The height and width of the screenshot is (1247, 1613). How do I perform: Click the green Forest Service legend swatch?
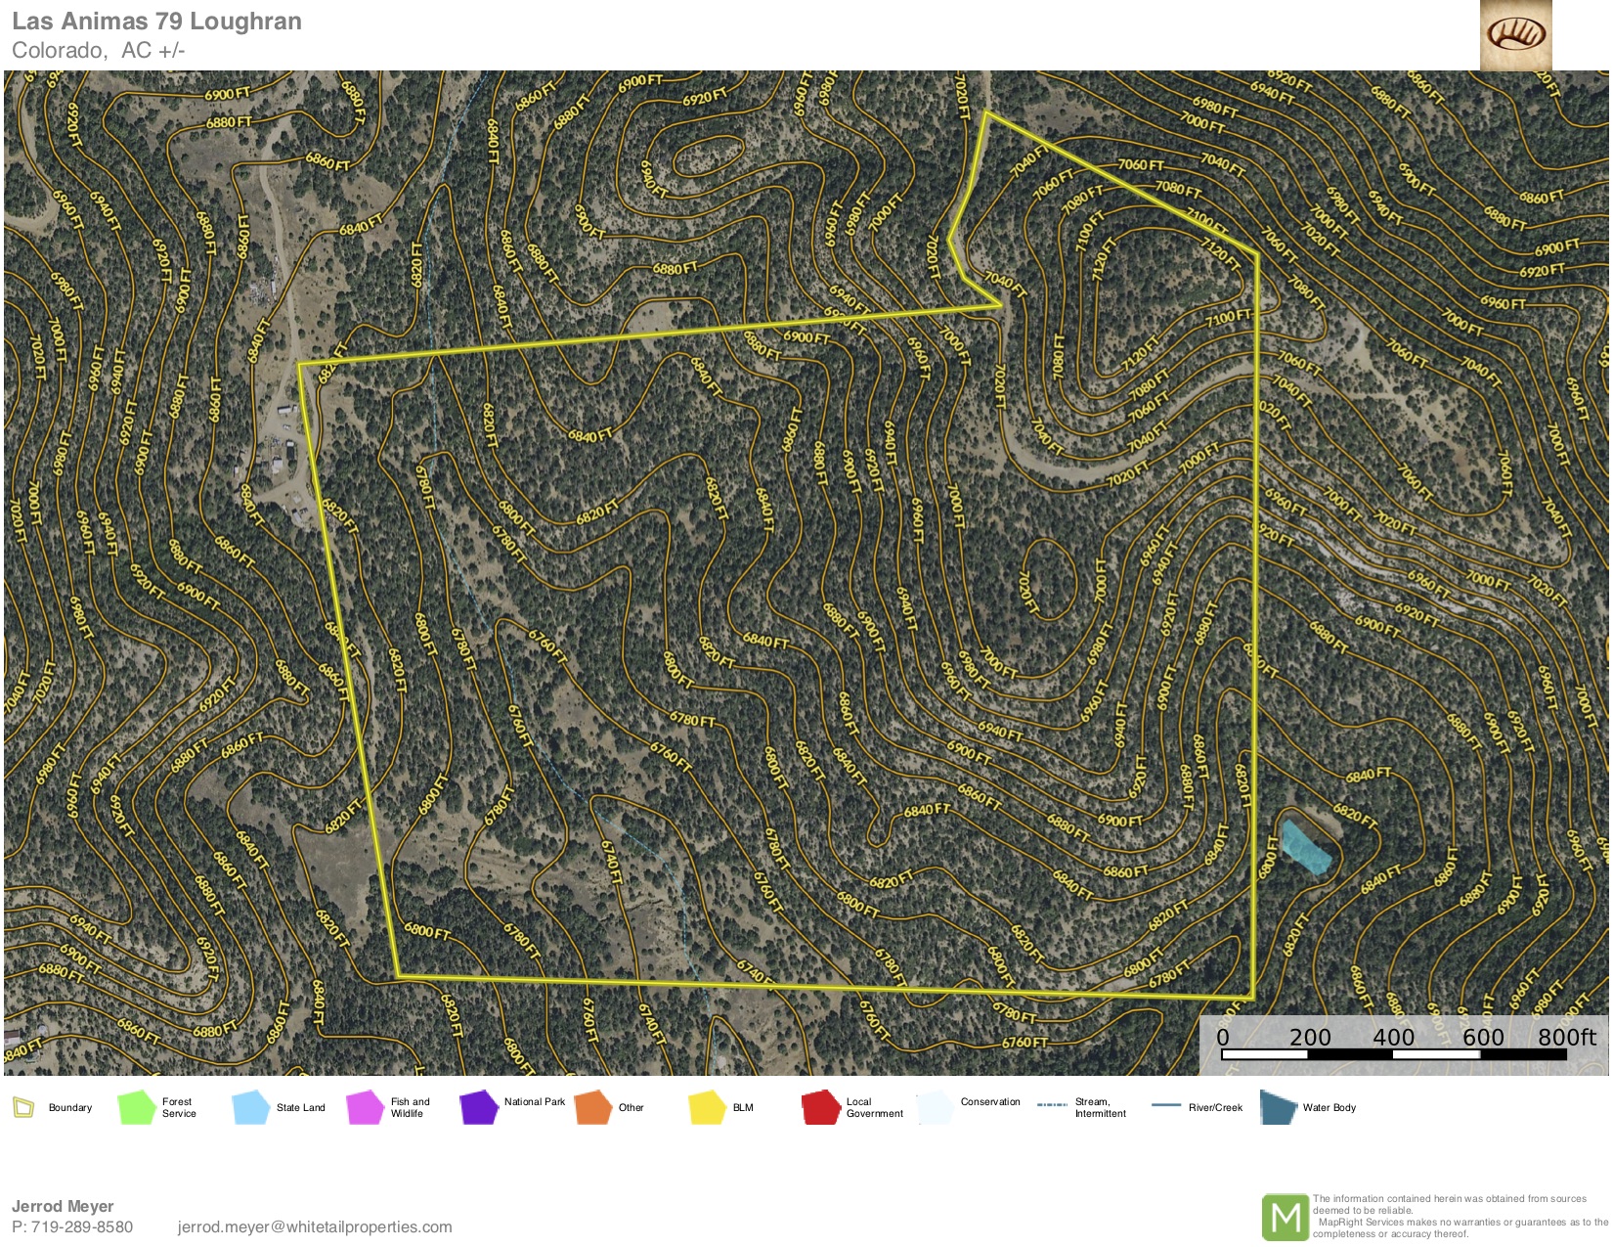point(137,1107)
